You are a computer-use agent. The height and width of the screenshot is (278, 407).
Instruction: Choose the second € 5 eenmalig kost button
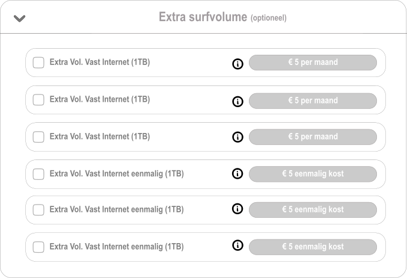(x=313, y=209)
